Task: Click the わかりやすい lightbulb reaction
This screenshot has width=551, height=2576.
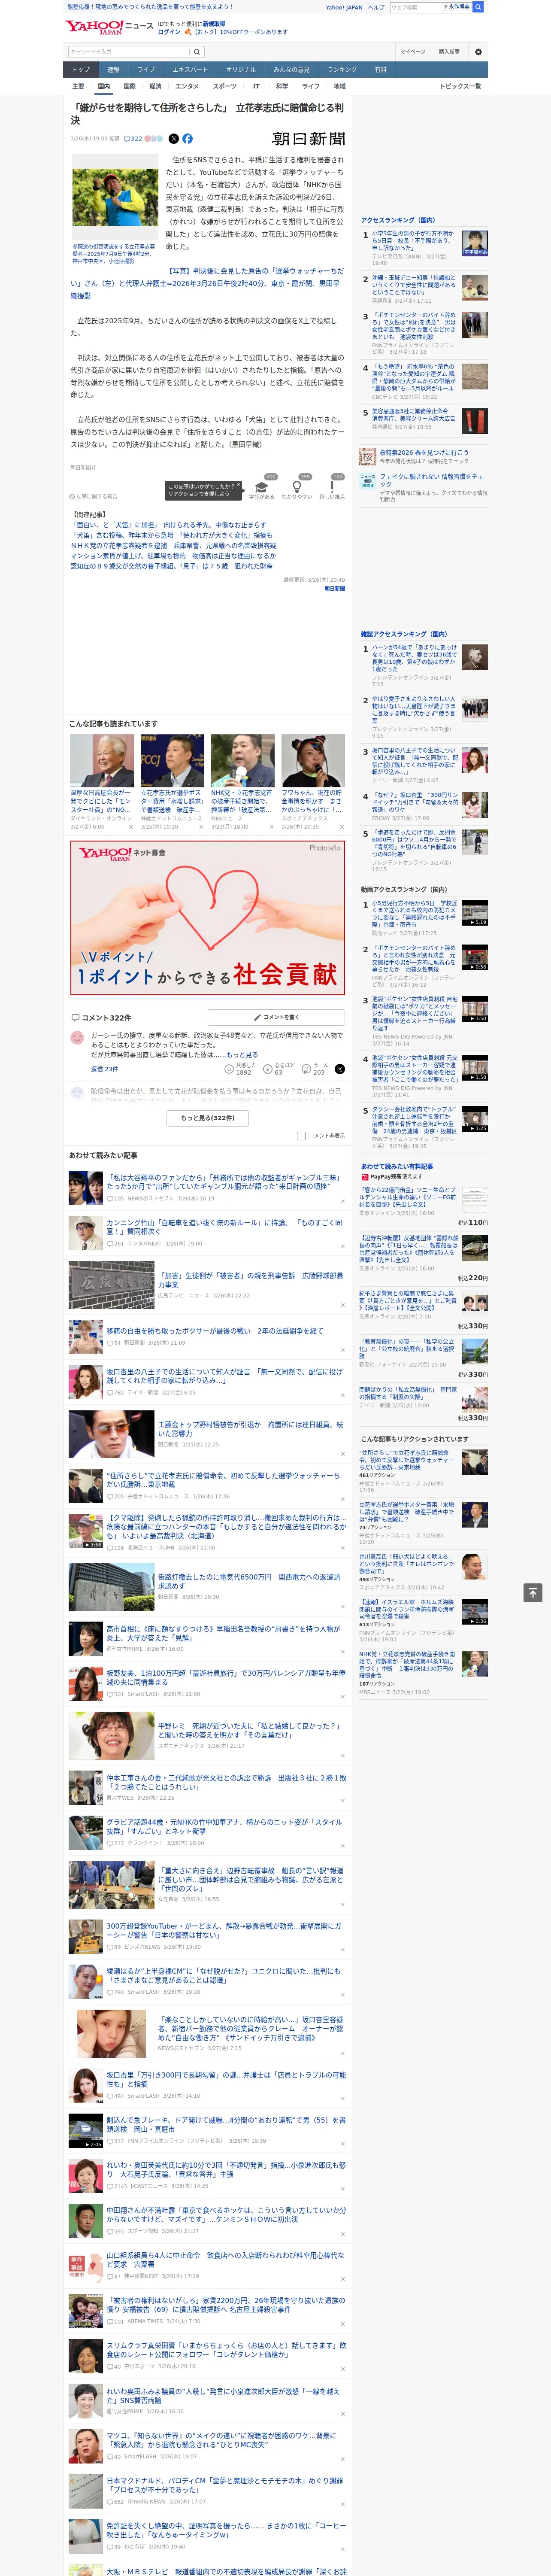Action: tap(297, 487)
